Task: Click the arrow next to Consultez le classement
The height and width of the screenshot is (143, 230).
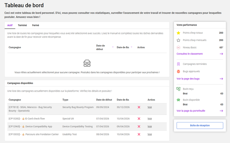Action: [x=221, y=54]
